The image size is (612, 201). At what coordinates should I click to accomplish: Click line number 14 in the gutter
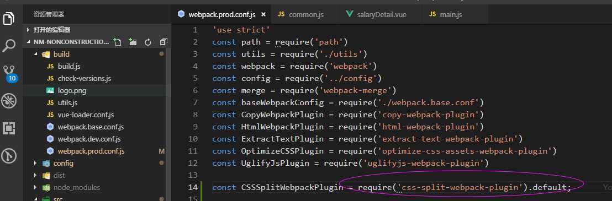point(193,187)
